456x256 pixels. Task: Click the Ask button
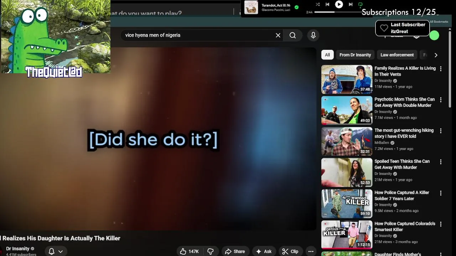coord(264,251)
